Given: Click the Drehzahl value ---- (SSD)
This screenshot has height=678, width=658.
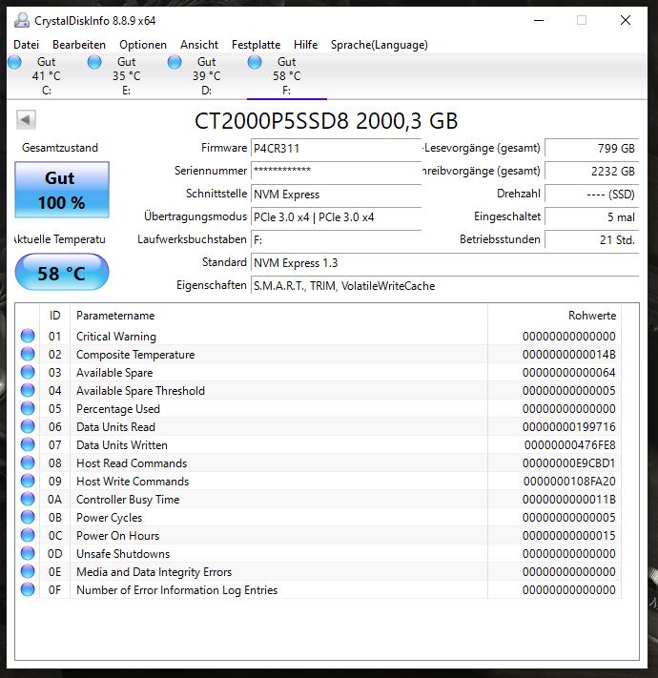Looking at the screenshot, I should pyautogui.click(x=591, y=195).
